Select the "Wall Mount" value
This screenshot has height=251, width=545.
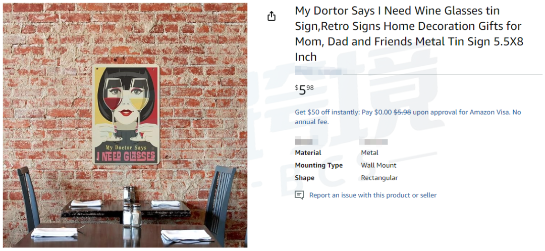click(x=378, y=165)
